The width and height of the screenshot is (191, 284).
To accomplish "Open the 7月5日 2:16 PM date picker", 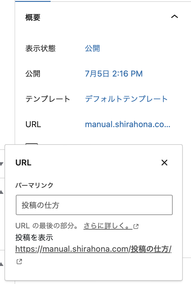I will [114, 74].
